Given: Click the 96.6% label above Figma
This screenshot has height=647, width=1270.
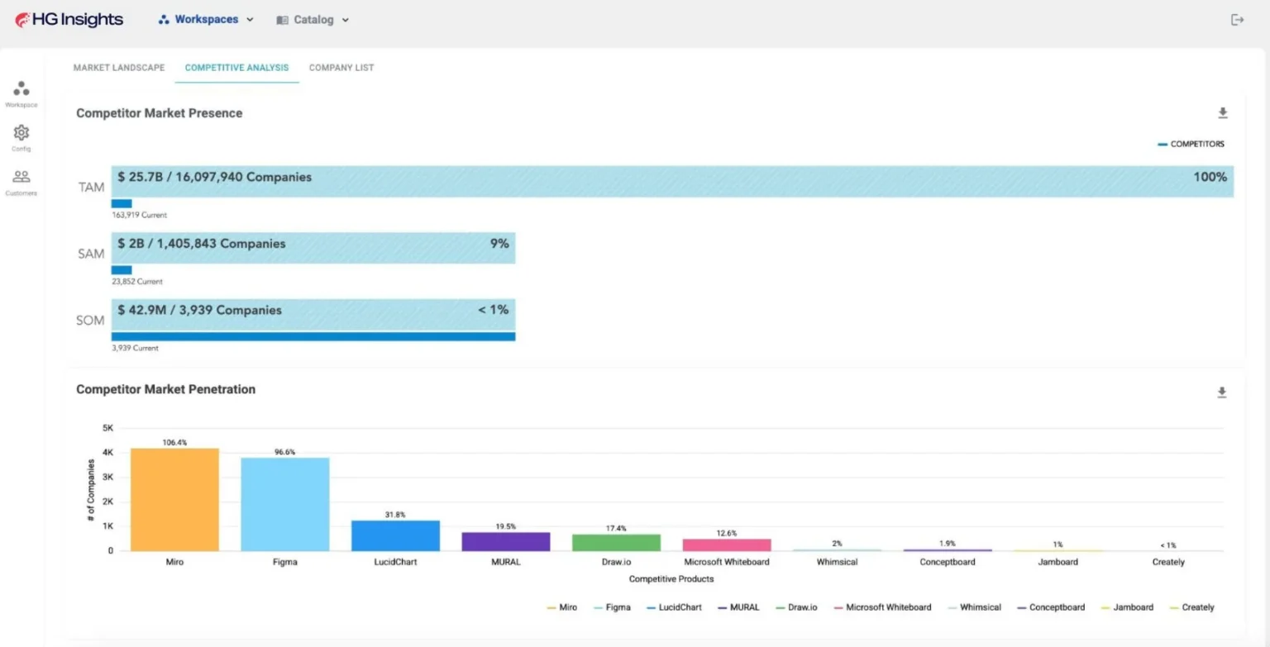Looking at the screenshot, I should (x=285, y=452).
